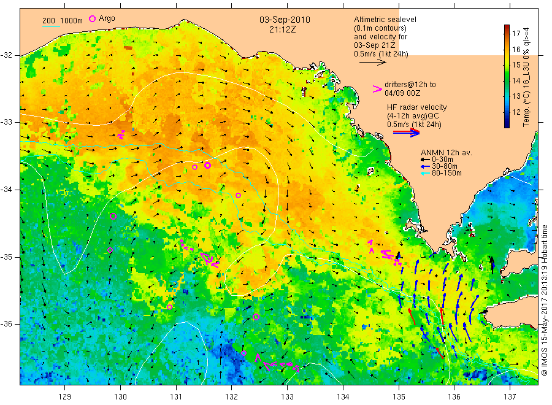Click the time label 21:12Z
The height and width of the screenshot is (405, 552).
(x=283, y=29)
